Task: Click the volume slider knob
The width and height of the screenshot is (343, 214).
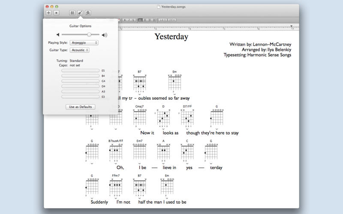Action: (x=89, y=35)
